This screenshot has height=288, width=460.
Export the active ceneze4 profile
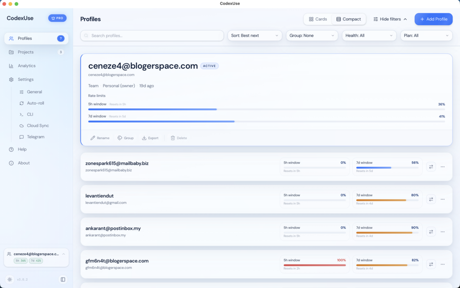tap(150, 138)
